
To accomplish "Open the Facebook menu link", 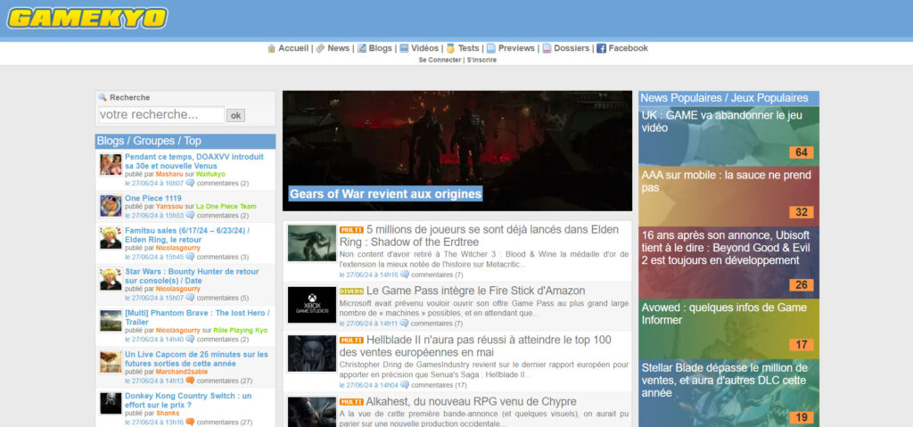I will tap(629, 48).
